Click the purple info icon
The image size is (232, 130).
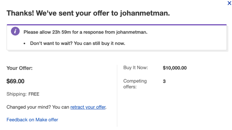(x=15, y=31)
